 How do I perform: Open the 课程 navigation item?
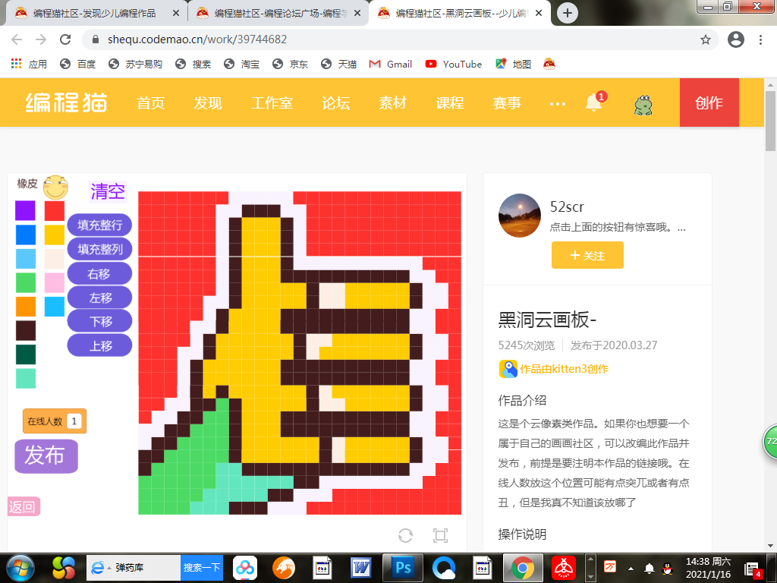(450, 102)
